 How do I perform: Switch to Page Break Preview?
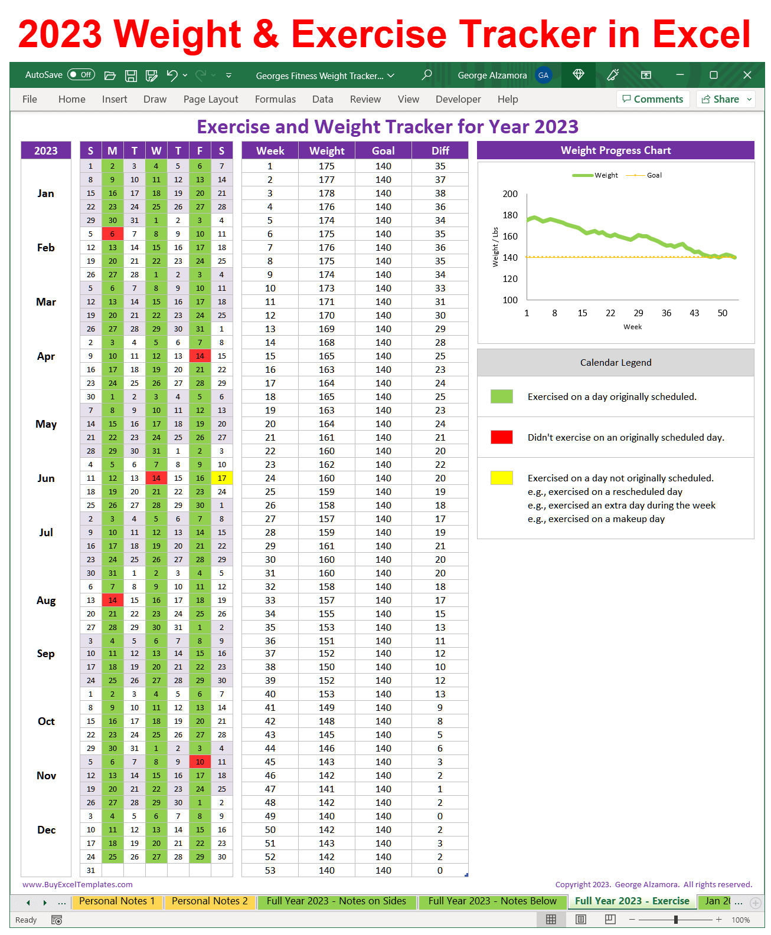point(610,920)
